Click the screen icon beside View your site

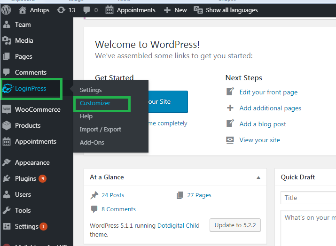coord(230,140)
